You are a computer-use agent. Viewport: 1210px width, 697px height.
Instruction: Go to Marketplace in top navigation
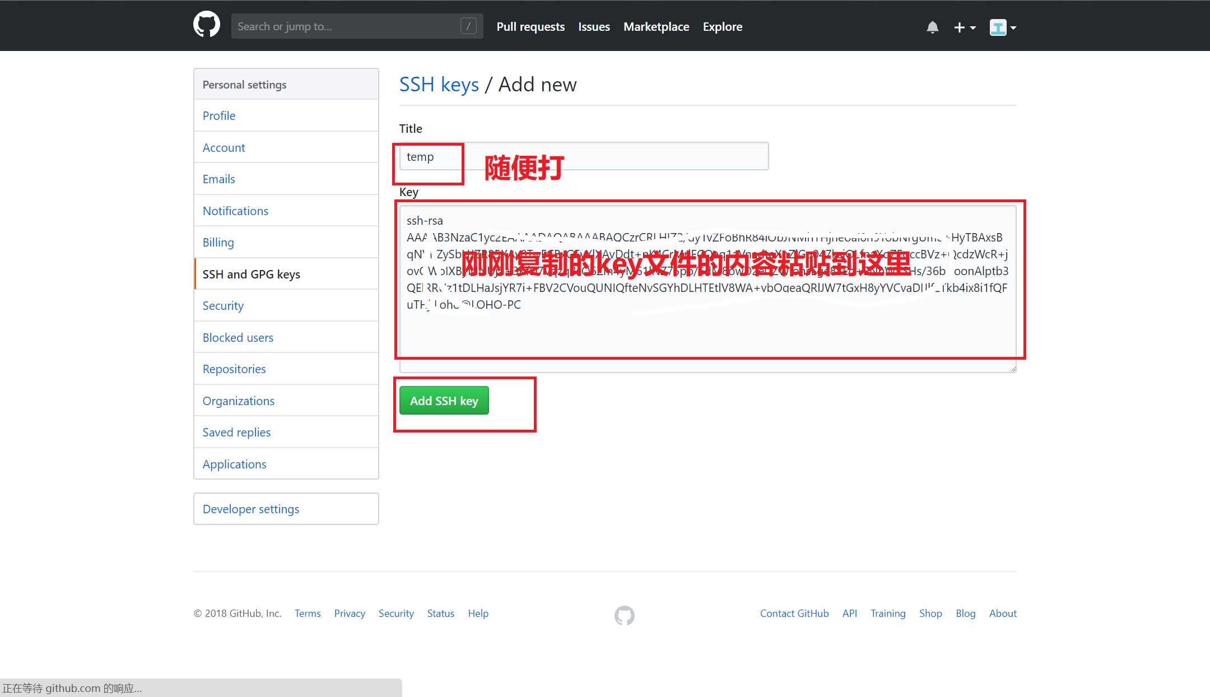tap(656, 26)
